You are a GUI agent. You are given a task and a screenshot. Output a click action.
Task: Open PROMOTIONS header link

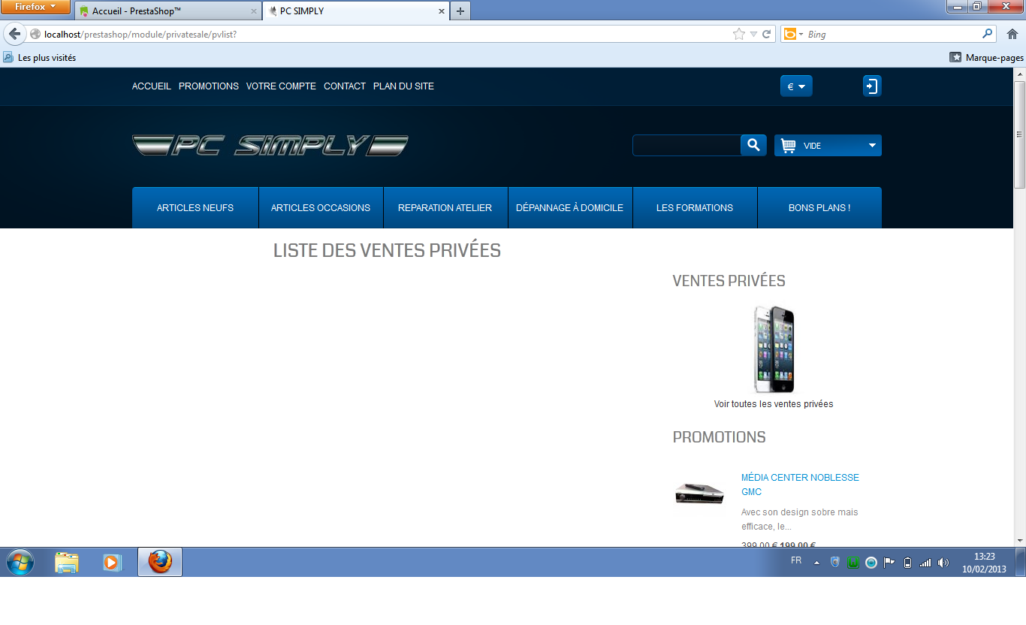pyautogui.click(x=209, y=86)
